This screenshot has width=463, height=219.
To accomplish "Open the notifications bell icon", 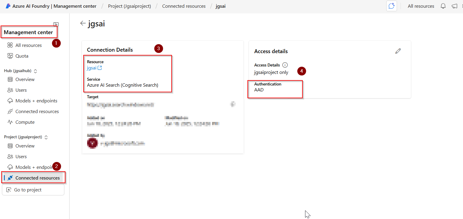I will point(443,6).
